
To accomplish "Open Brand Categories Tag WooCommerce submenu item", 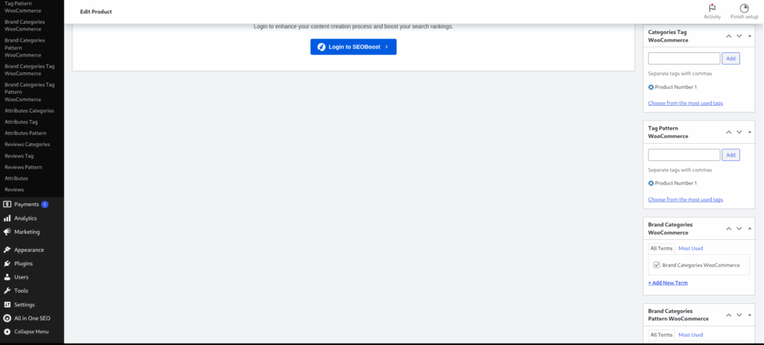I will click(x=29, y=70).
